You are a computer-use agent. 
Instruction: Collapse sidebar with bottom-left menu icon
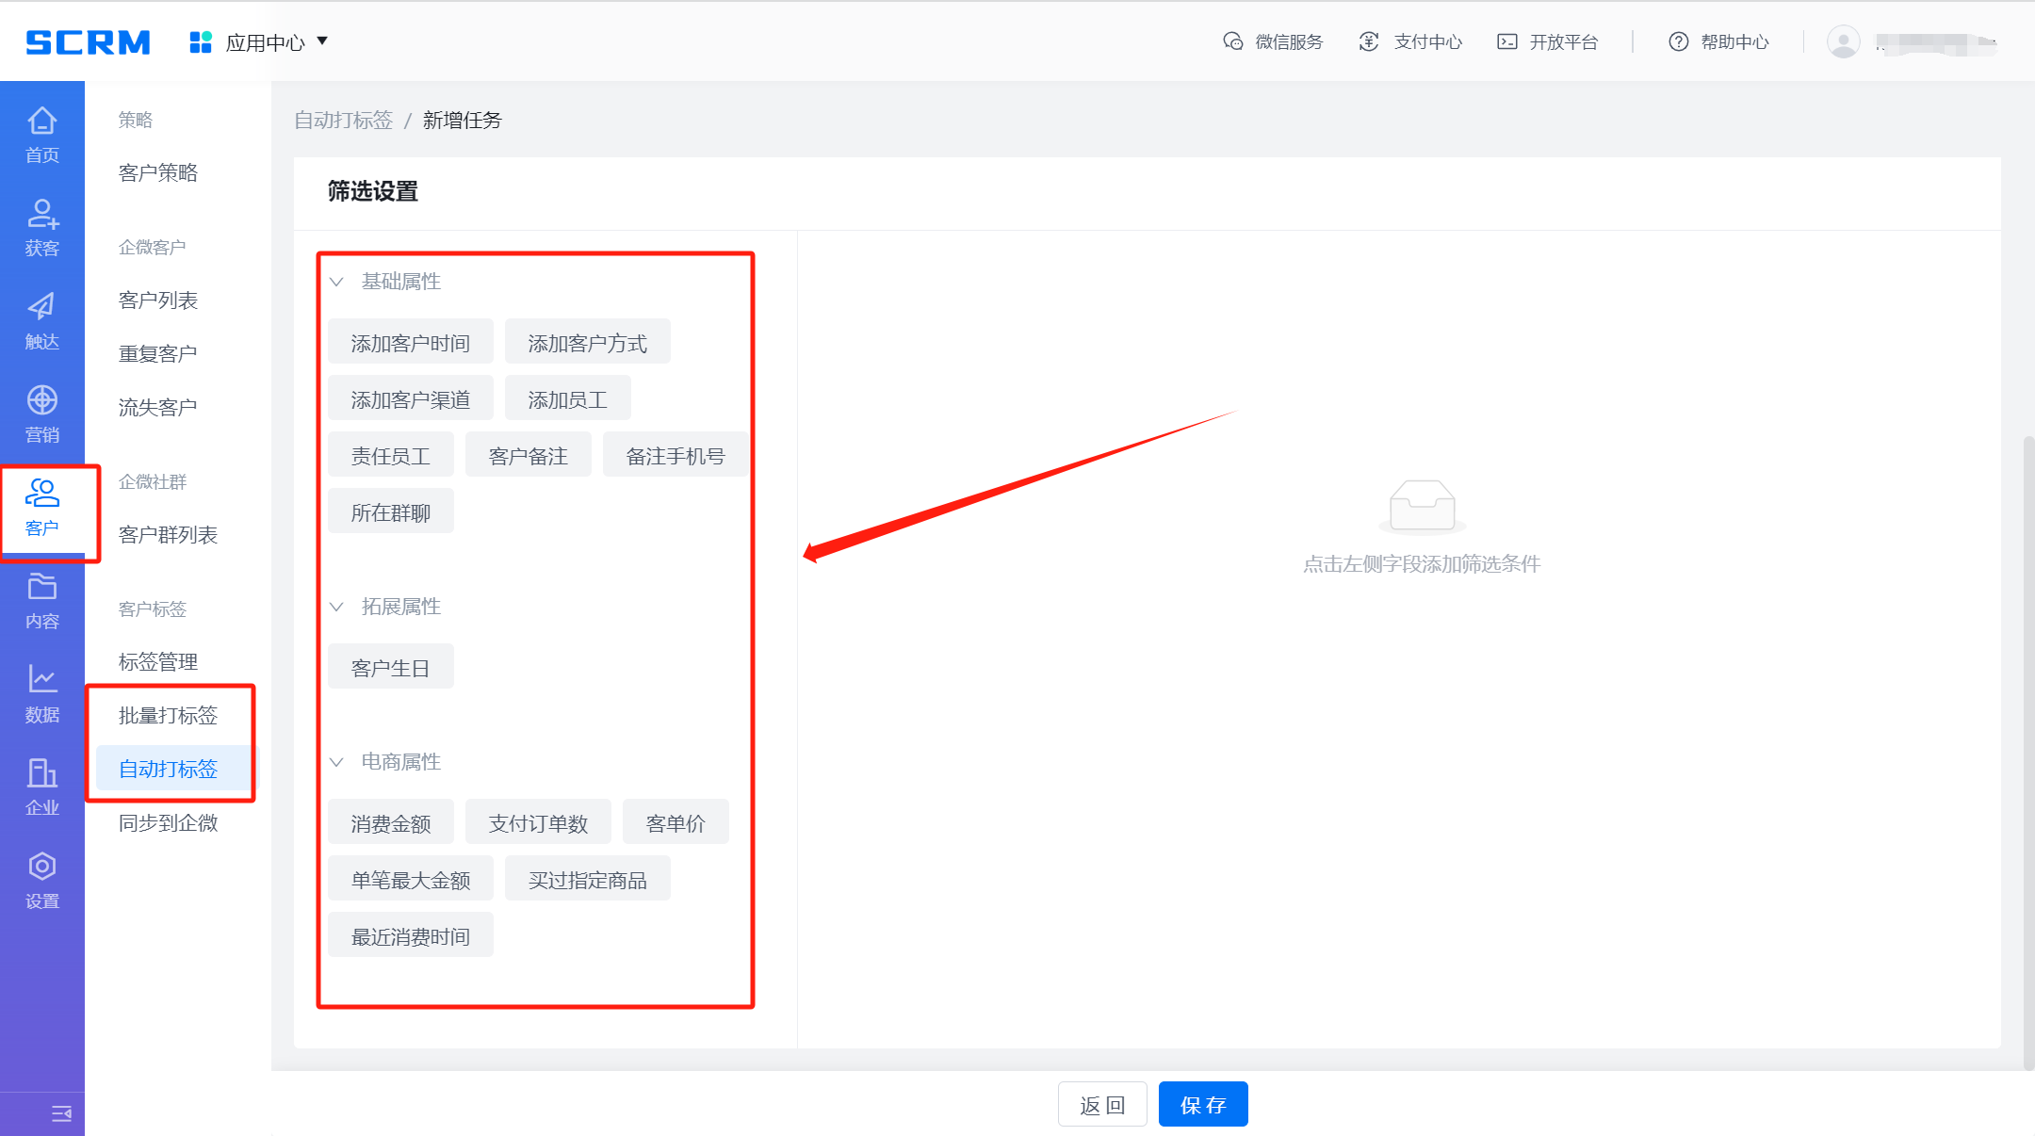click(61, 1113)
